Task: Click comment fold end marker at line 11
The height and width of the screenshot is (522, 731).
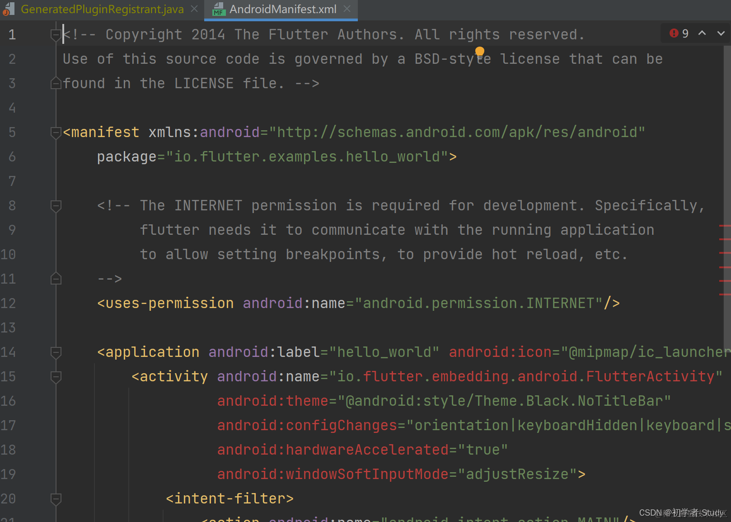Action: (x=56, y=279)
